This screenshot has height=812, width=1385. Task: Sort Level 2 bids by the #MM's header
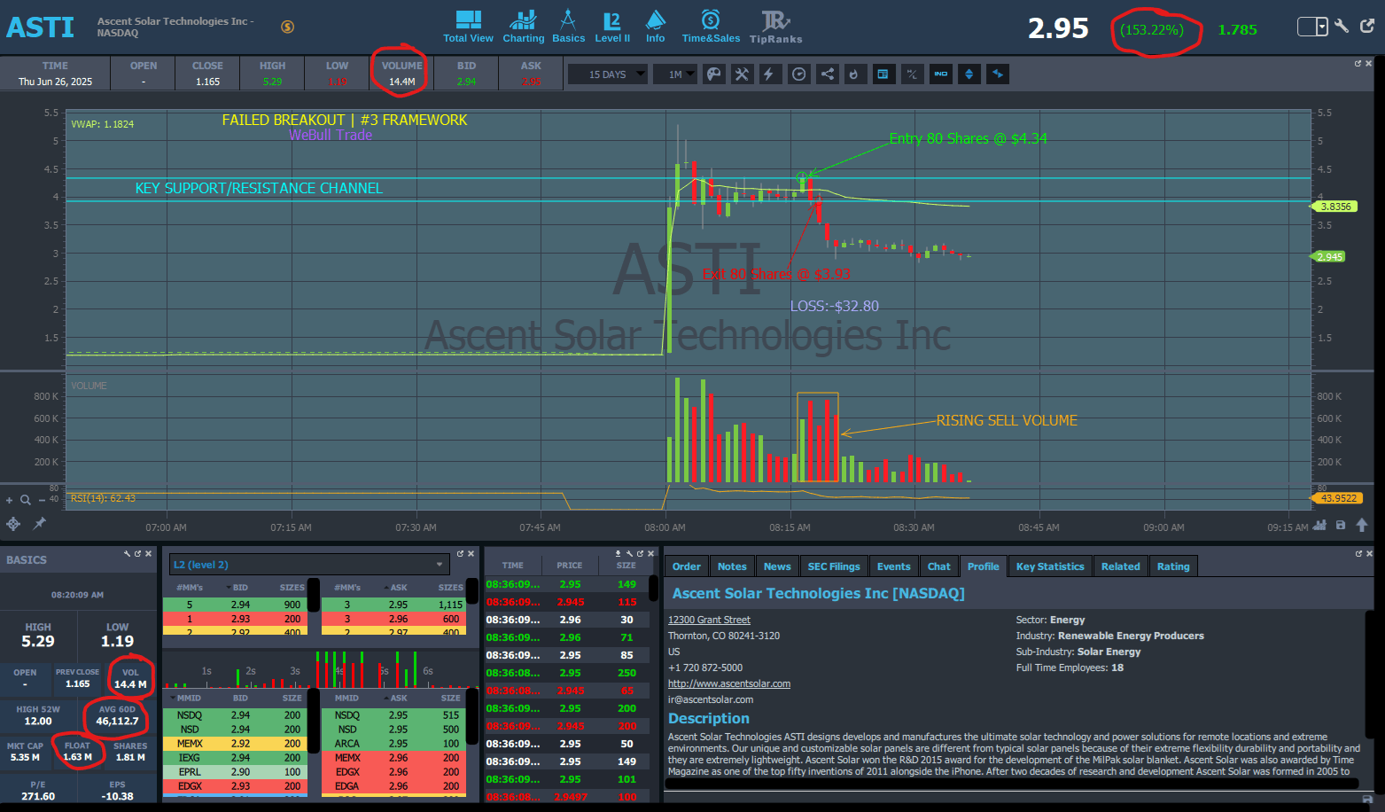tap(190, 587)
